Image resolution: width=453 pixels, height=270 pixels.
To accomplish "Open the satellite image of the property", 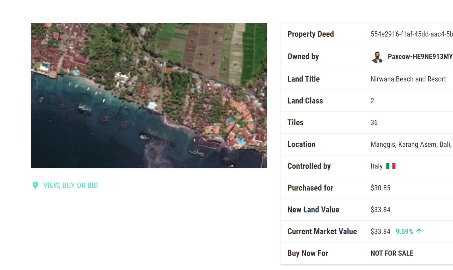I will point(149,95).
